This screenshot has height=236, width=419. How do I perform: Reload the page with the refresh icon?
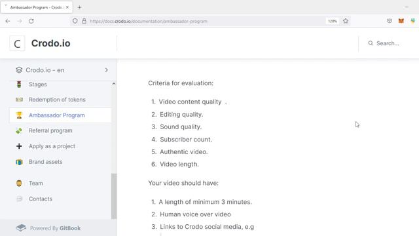[31, 21]
